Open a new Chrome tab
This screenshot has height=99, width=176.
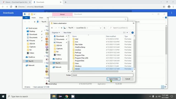[x=65, y=2]
